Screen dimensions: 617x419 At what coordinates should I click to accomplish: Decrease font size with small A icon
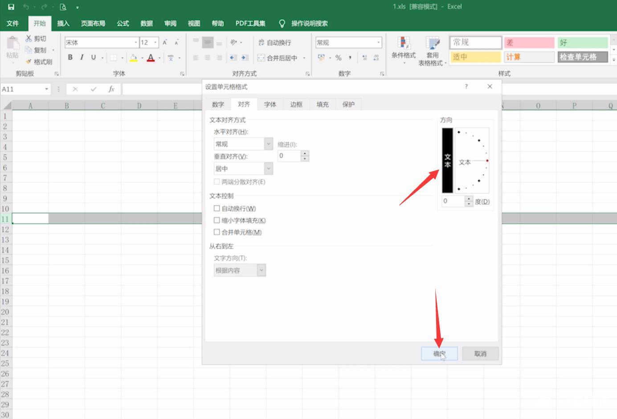176,42
